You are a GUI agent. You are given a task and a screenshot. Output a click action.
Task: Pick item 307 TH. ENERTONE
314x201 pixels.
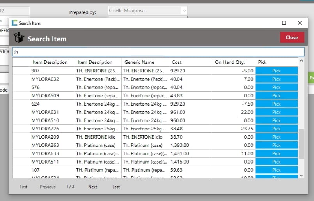[x=276, y=71]
